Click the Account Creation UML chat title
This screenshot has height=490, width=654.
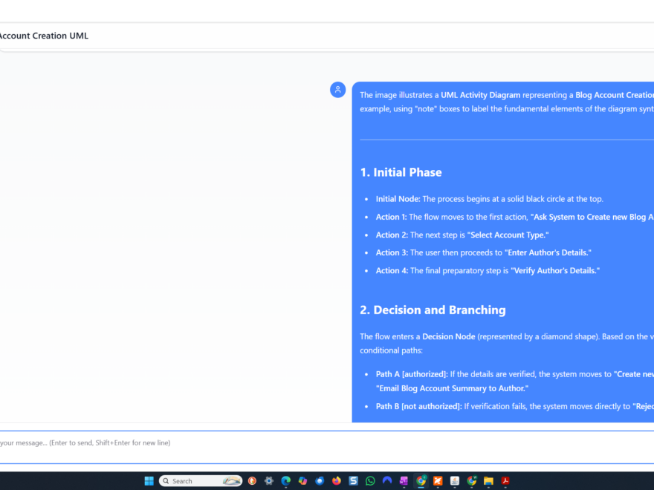tap(43, 36)
